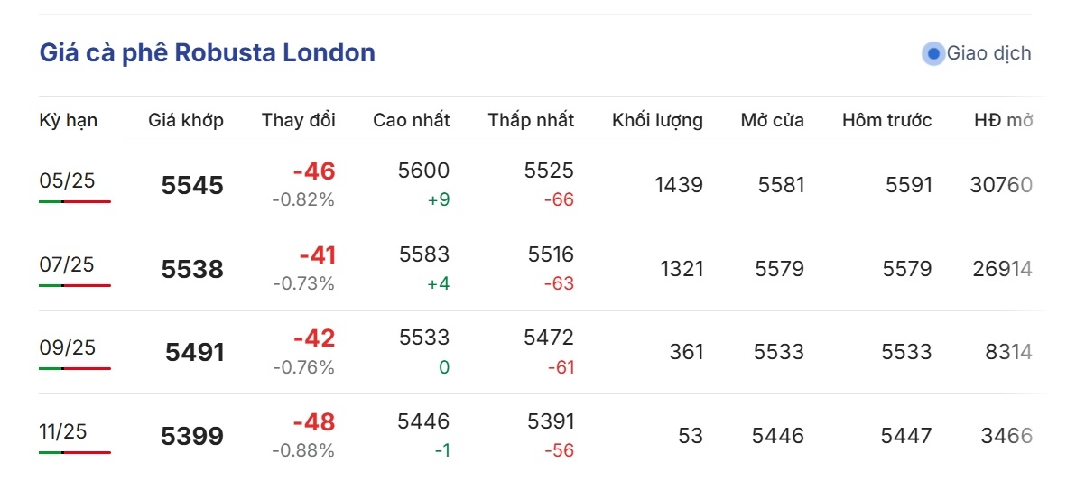Image resolution: width=1076 pixels, height=481 pixels.
Task: Click the green-red bar under 07/25
Action: pyautogui.click(x=75, y=285)
